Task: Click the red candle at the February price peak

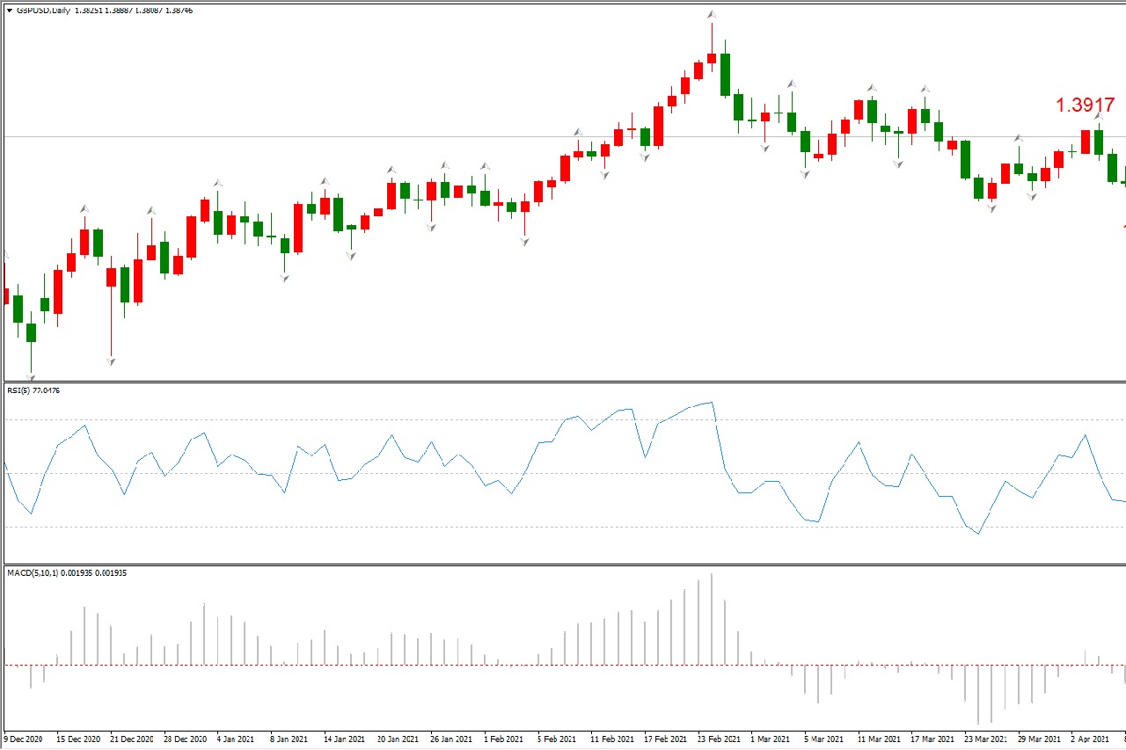Action: click(x=712, y=58)
